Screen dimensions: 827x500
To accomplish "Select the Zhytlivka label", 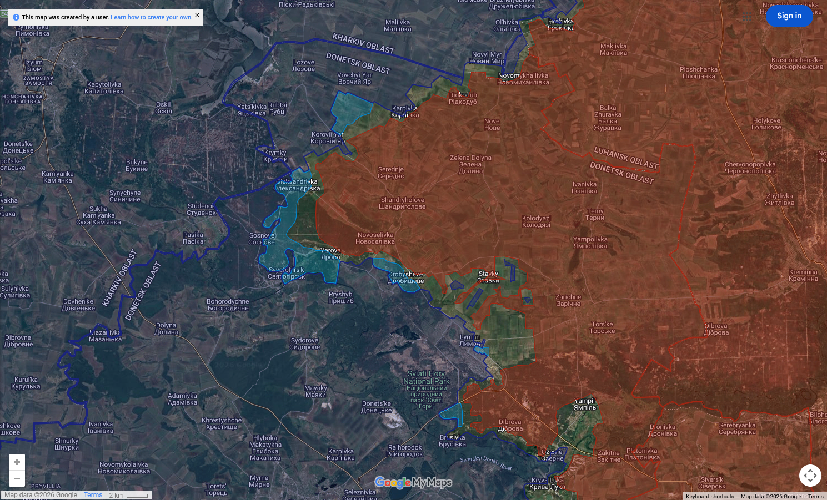I will 780,199.
